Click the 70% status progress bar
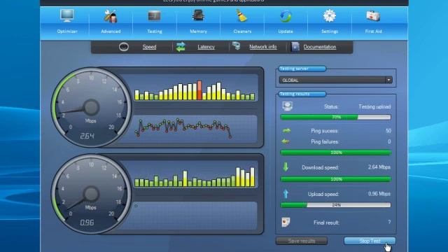448x252 pixels. click(x=335, y=117)
